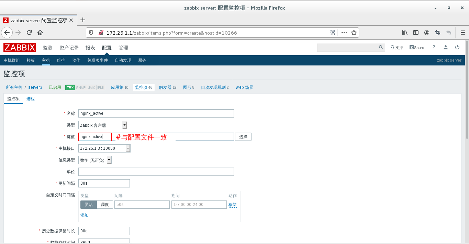Open the 报表 top menu
Screen dimensions: 469x244
[x=90, y=48]
